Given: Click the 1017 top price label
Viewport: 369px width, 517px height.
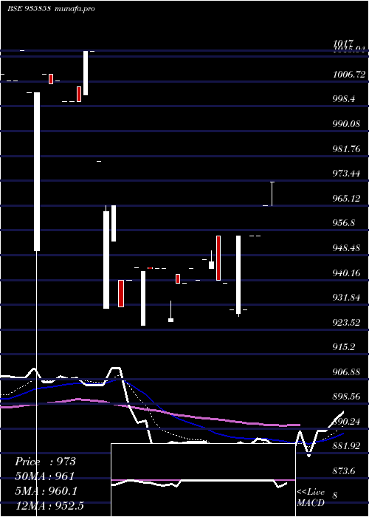Looking at the screenshot, I should coord(343,43).
